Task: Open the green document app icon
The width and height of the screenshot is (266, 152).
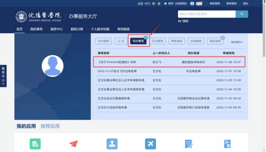Action: click(35, 144)
